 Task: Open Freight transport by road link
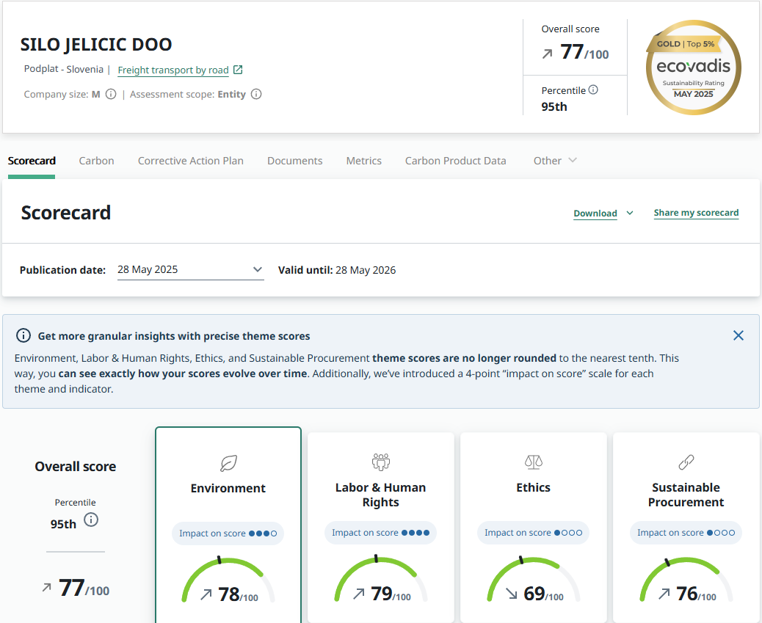click(173, 70)
